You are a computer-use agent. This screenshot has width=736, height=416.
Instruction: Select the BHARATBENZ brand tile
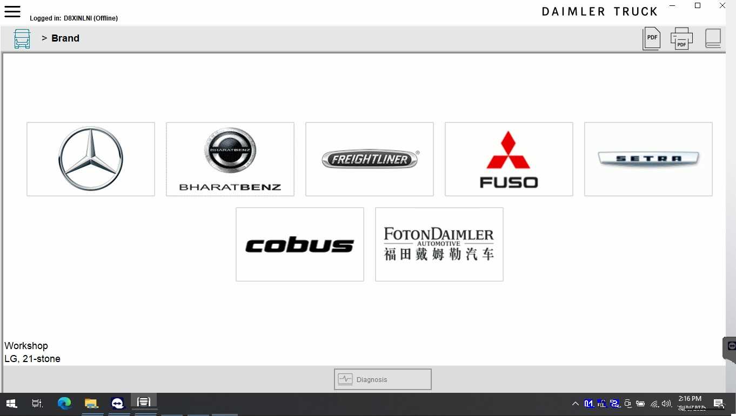[x=230, y=159]
